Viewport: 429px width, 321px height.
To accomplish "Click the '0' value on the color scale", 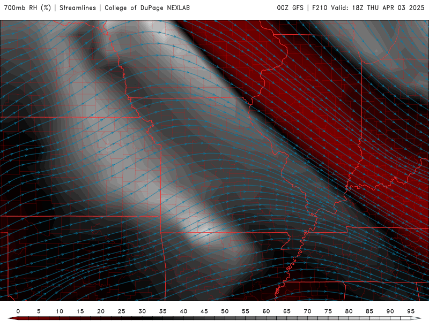I will click(18, 311).
